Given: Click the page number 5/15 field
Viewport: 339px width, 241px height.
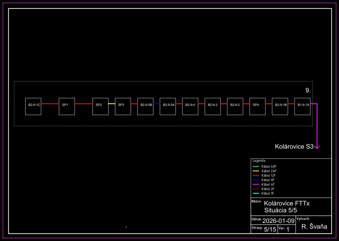Looking at the screenshot, I should (270, 229).
